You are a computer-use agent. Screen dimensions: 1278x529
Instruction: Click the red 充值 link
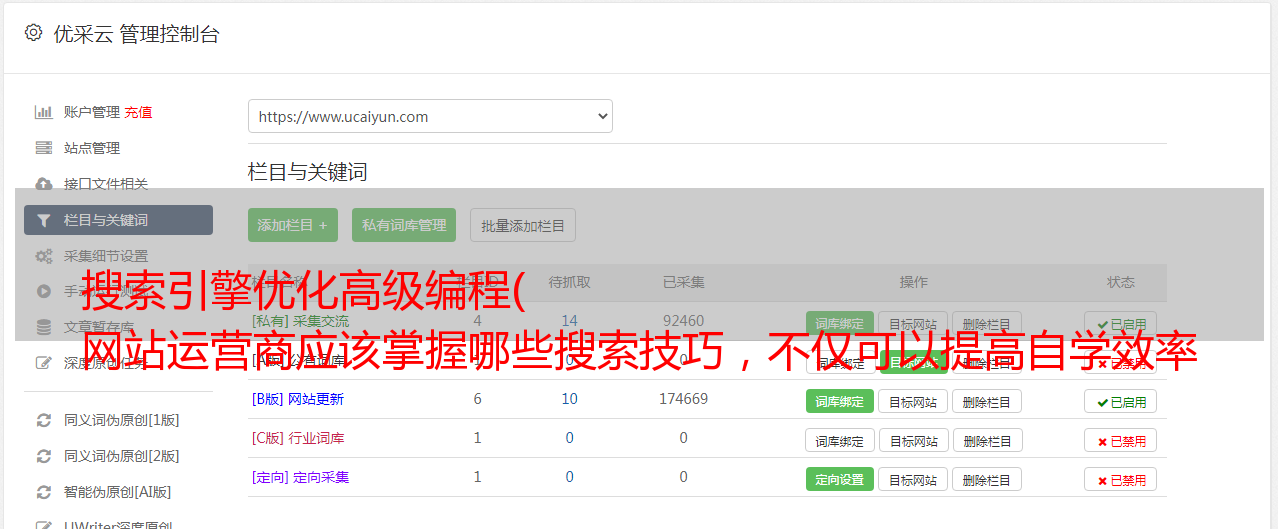click(138, 112)
